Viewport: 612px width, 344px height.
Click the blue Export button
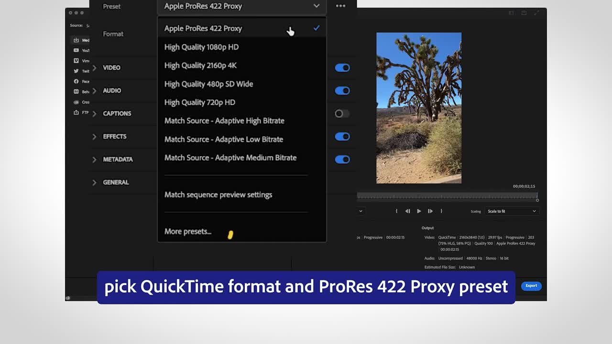(531, 286)
